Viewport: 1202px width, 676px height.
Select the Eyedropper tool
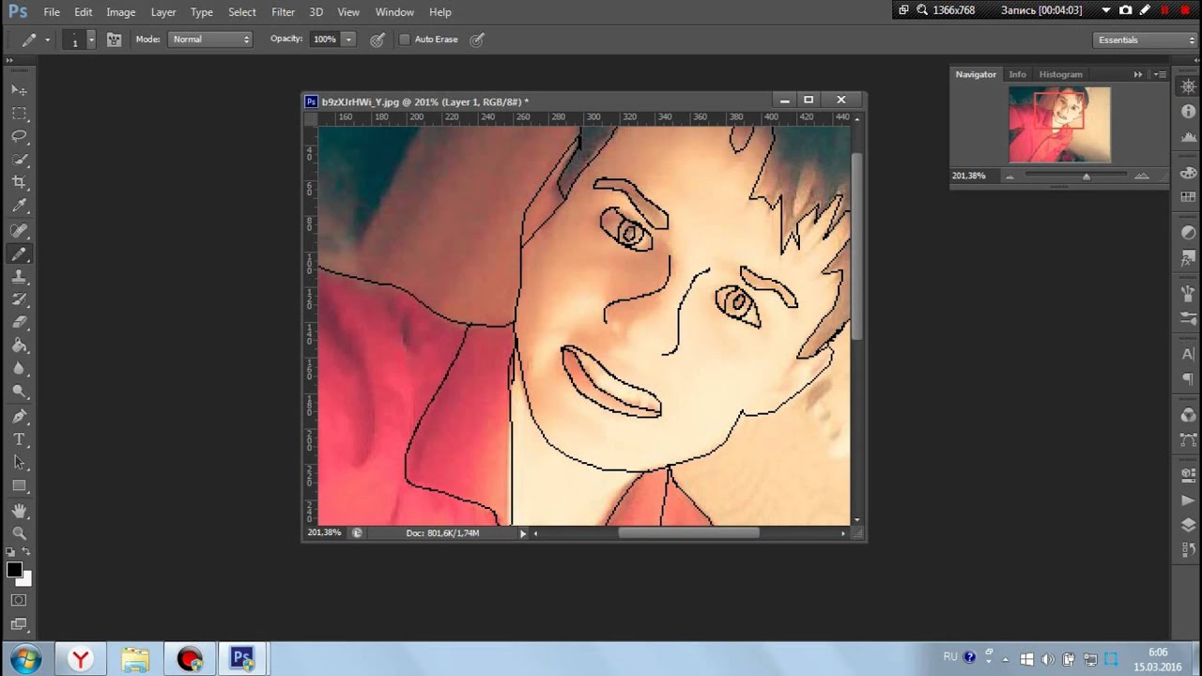pyautogui.click(x=19, y=206)
